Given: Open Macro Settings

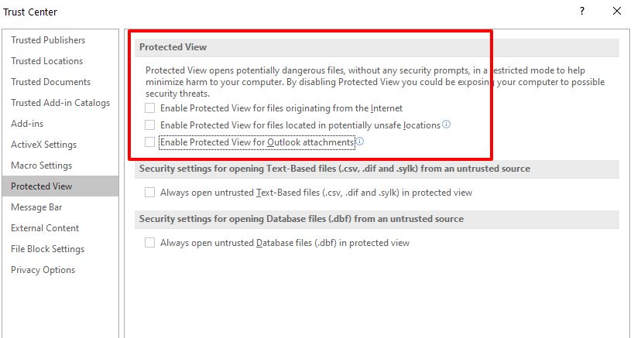Looking at the screenshot, I should [x=41, y=166].
